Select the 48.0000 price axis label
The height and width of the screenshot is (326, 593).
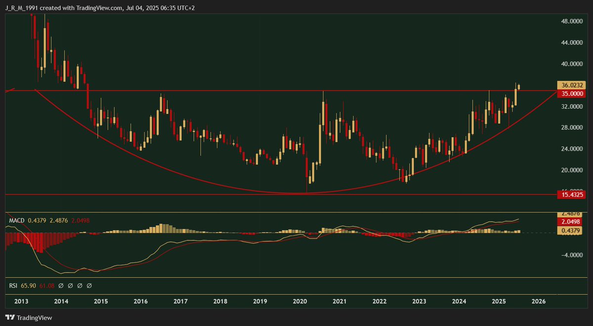[573, 21]
